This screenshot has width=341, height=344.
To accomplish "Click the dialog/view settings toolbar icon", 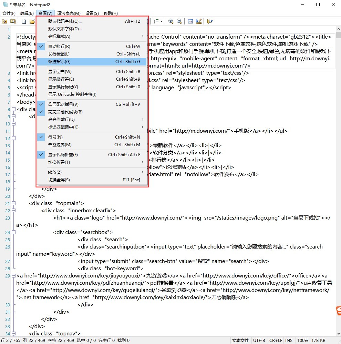I will [190, 21].
